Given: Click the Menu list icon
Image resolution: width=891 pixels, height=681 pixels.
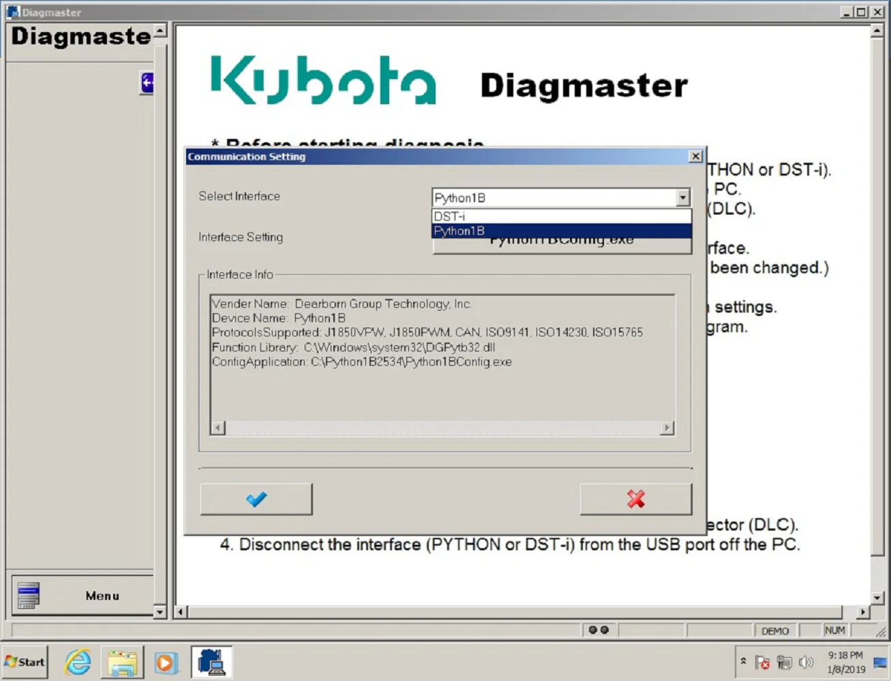Looking at the screenshot, I should 29,595.
